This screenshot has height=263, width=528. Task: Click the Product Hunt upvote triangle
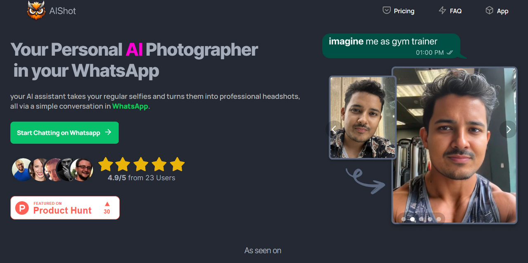point(107,204)
